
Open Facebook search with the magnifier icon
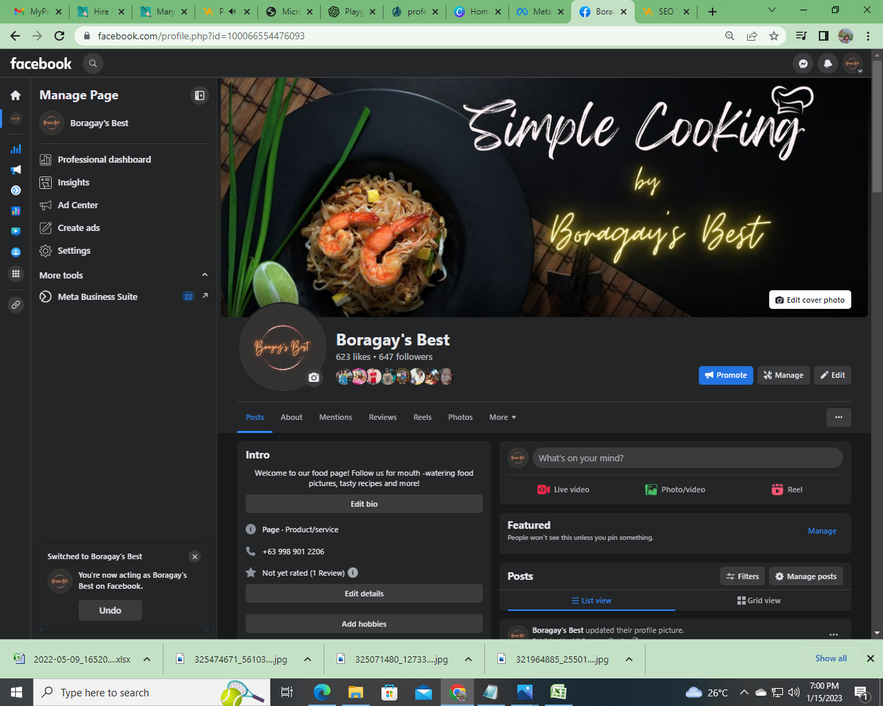(93, 63)
